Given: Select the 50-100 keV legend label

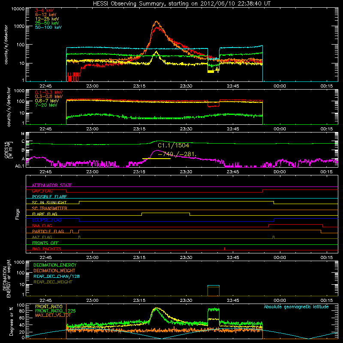Looking at the screenshot, I should [x=48, y=27].
